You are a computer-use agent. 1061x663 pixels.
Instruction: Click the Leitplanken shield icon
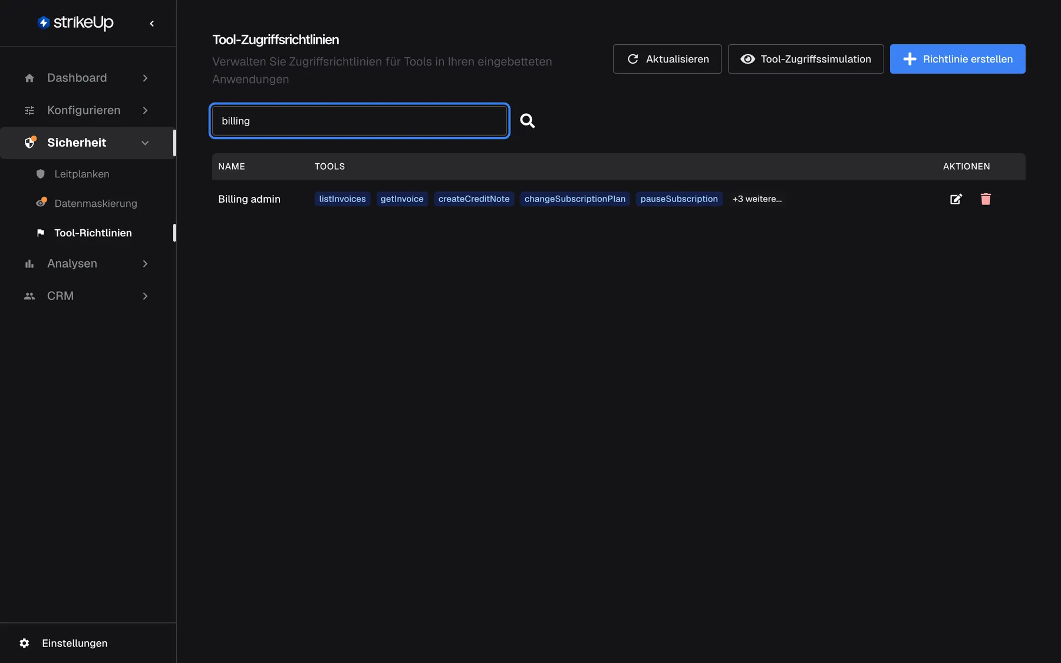pyautogui.click(x=41, y=174)
